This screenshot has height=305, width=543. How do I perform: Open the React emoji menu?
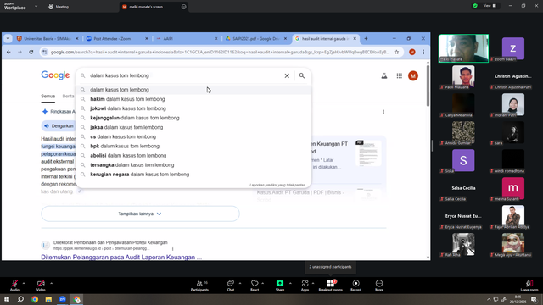tap(255, 284)
